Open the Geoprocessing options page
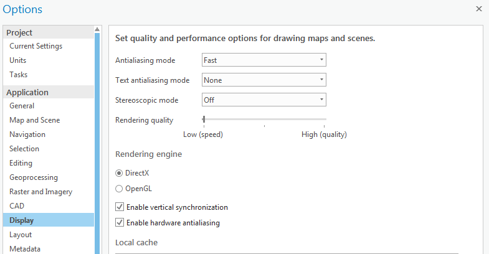489x254 pixels. 34,177
